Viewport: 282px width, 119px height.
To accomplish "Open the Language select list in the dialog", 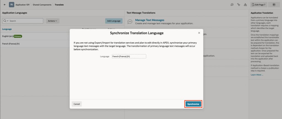I will [129, 56].
